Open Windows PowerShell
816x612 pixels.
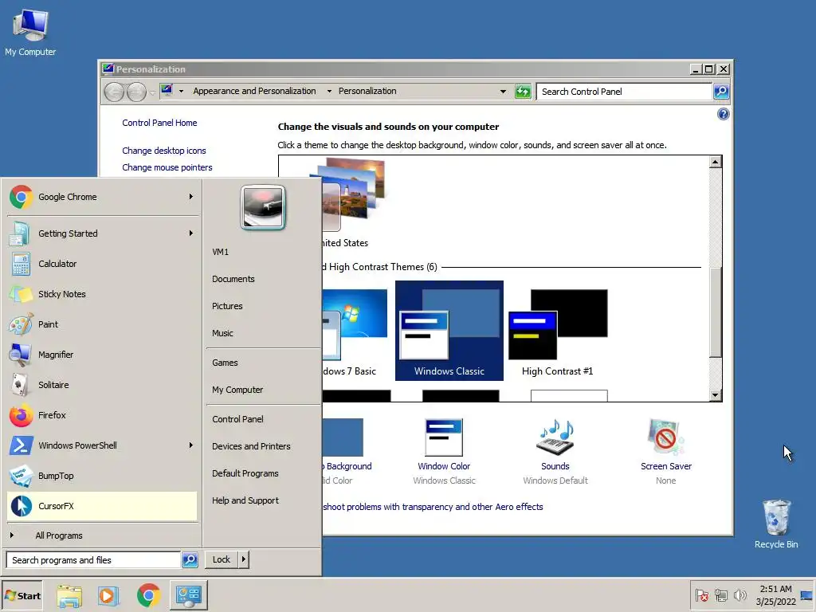[101, 445]
